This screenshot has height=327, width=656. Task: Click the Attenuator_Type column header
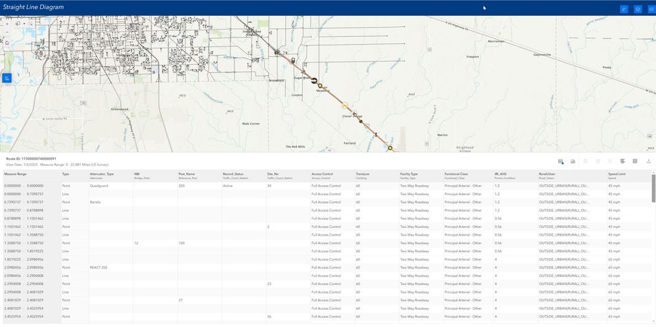point(101,173)
